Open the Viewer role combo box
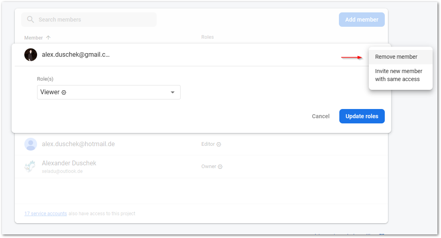The image size is (441, 238). [x=109, y=92]
